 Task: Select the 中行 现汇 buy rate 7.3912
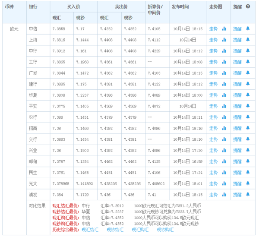[59, 51]
